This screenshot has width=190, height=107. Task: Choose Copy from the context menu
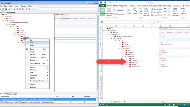pos(38,43)
